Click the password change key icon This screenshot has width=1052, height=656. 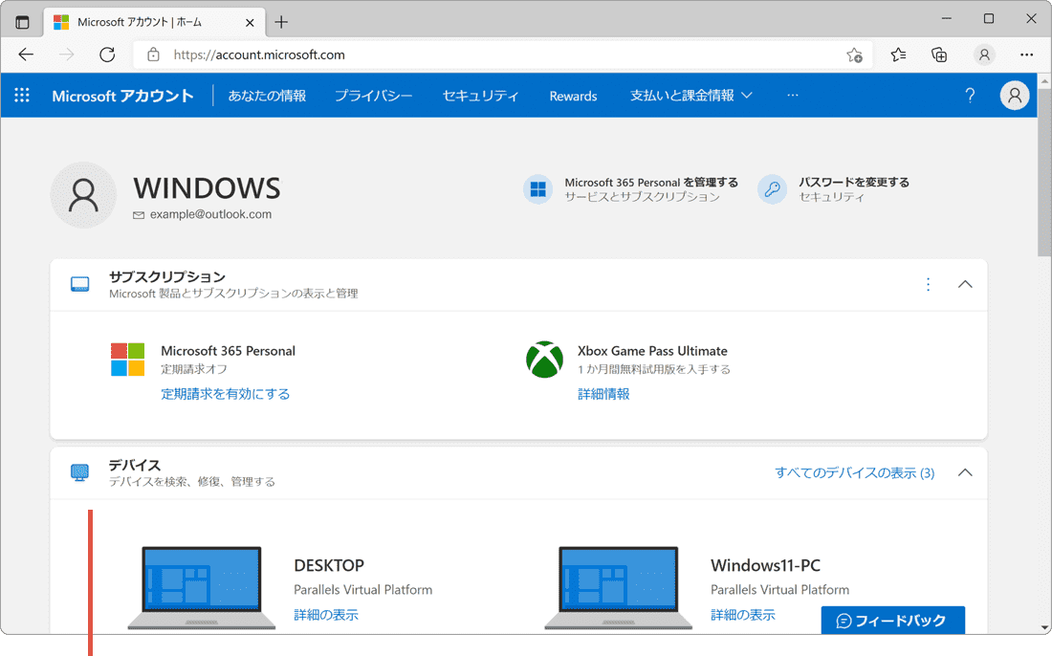click(772, 189)
